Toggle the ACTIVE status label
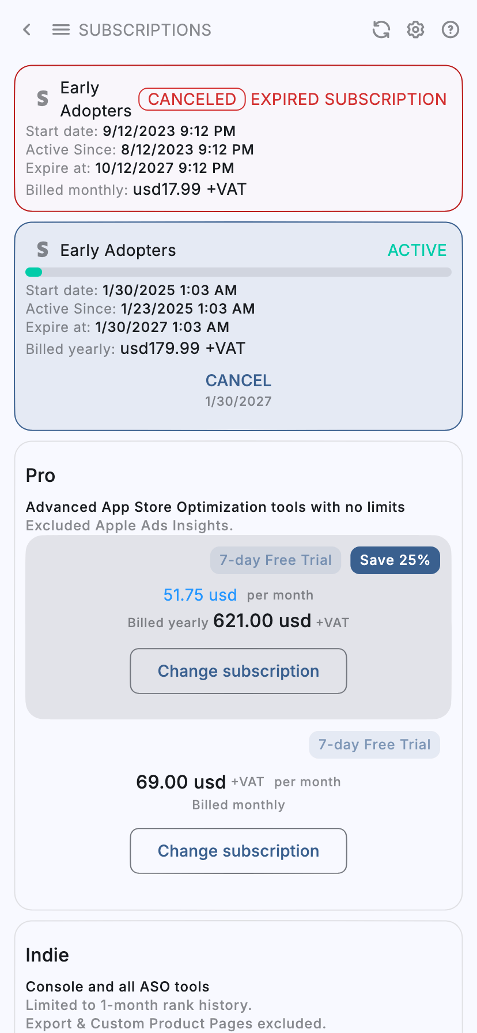This screenshot has height=1033, width=477. [x=417, y=250]
